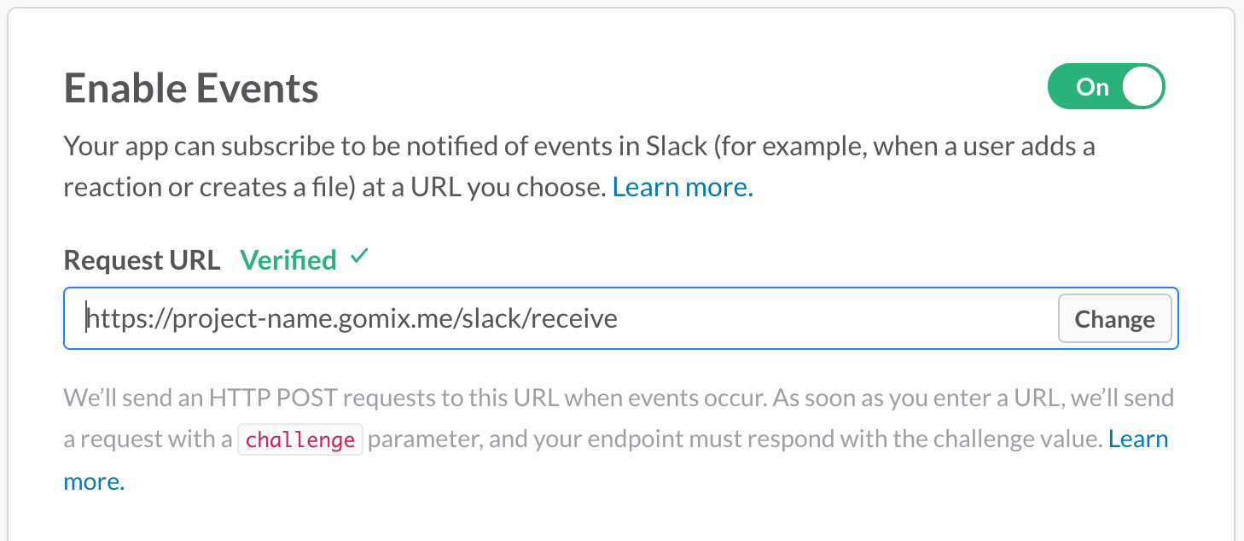Click the empty space in the URL field left of Change
The height and width of the screenshot is (541, 1244).
(x=836, y=319)
